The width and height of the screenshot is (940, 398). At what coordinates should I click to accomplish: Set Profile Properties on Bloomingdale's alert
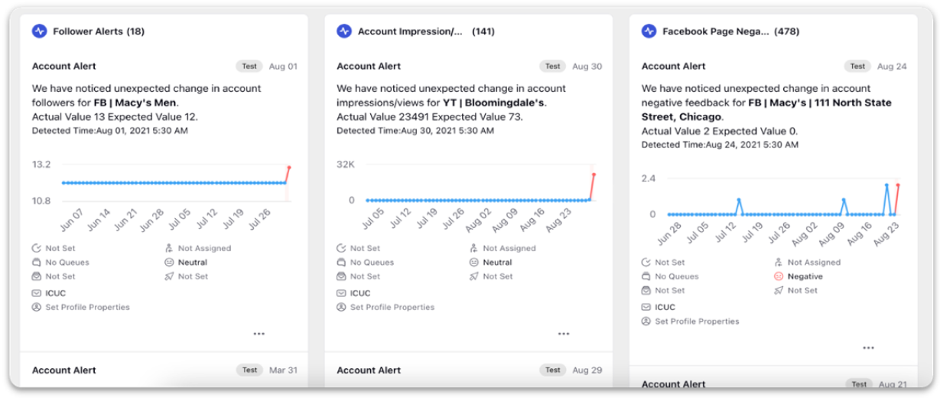[385, 307]
